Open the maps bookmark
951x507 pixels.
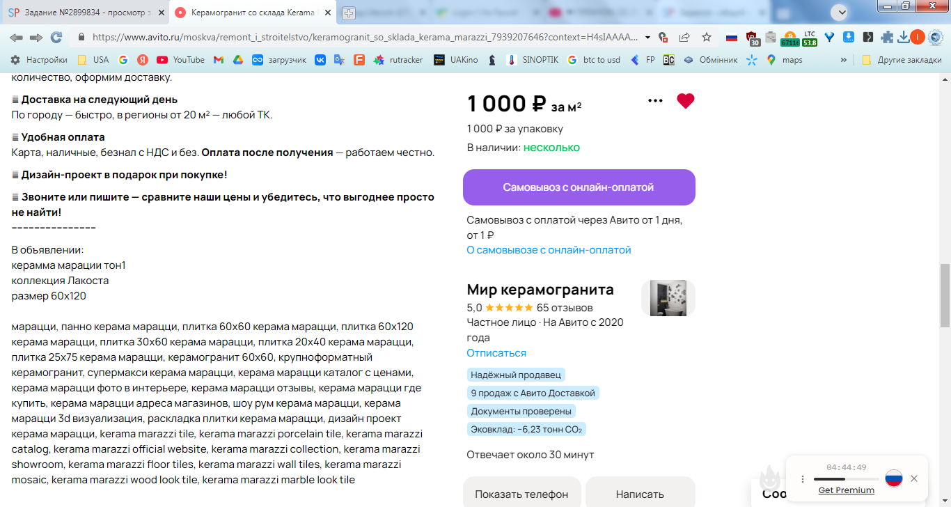coord(785,60)
